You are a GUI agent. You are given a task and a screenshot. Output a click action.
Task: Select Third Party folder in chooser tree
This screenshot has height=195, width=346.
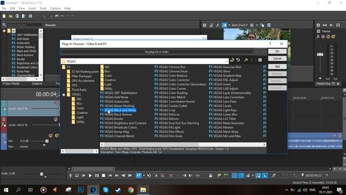79,90
